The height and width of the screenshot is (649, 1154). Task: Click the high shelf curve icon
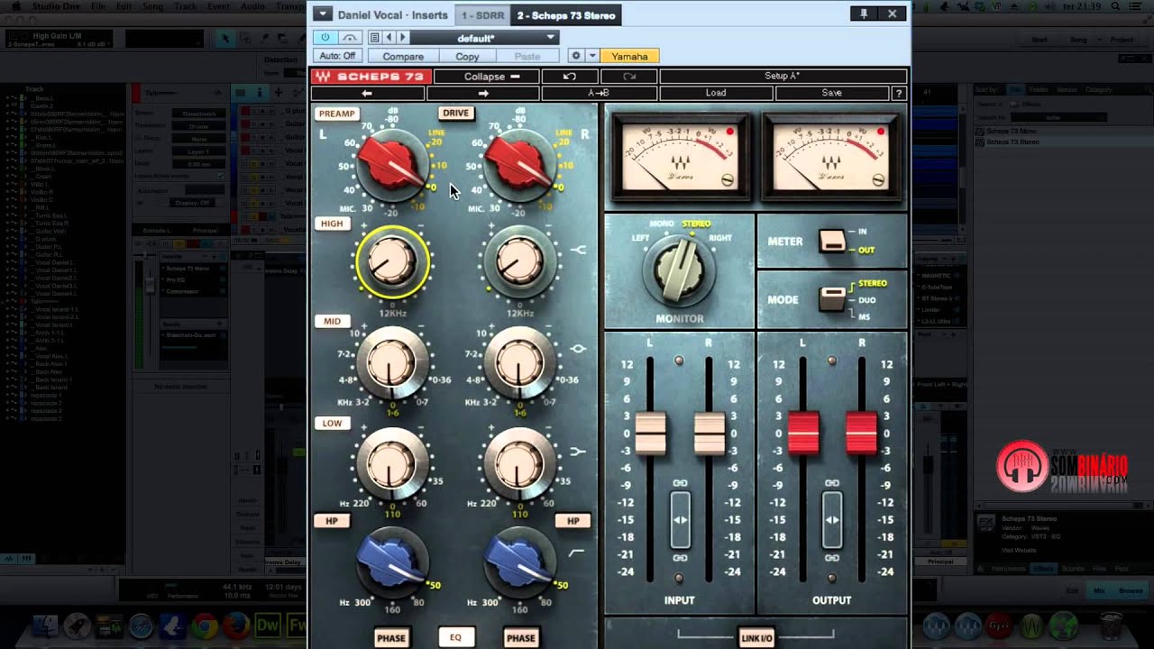[578, 250]
